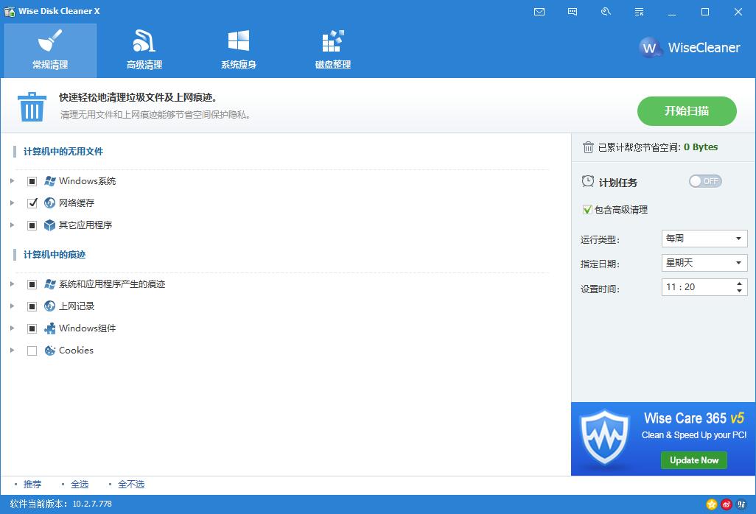Expand the 上网记录 tree item
756x514 pixels.
pos(13,306)
